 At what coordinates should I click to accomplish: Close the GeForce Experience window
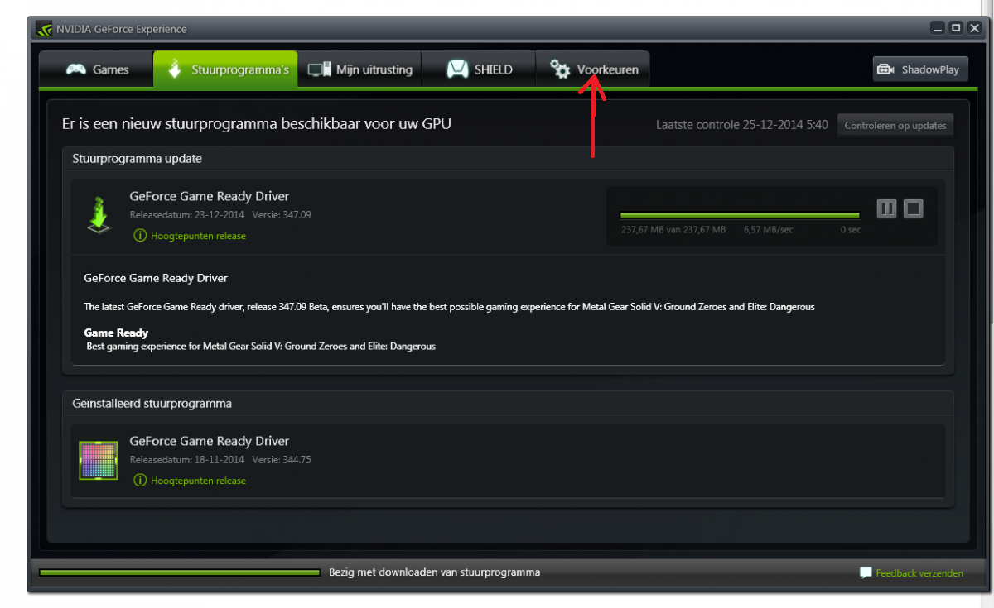point(973,28)
